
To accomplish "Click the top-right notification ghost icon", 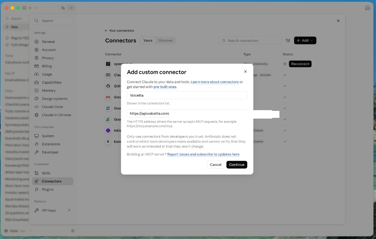I will (367, 8).
